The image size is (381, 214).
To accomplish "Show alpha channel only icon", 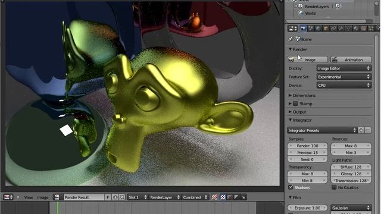I will (230, 197).
